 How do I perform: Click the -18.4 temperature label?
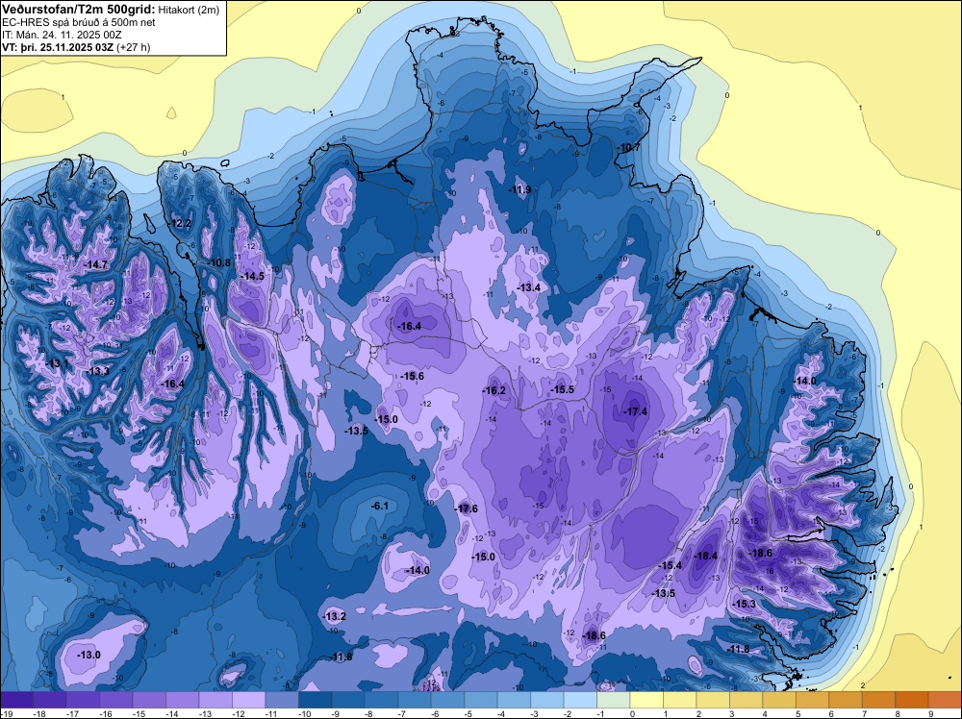[704, 556]
